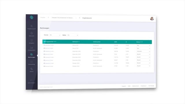
Task: Click Oktober 2020 cell in Kantine GmbH row
Action: 76,66
